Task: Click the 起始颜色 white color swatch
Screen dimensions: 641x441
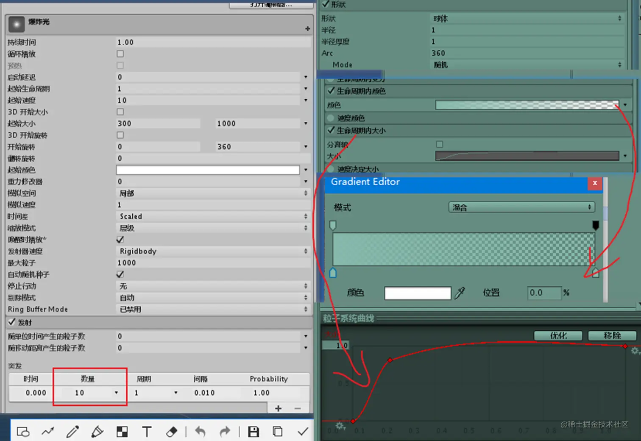Action: (x=208, y=170)
